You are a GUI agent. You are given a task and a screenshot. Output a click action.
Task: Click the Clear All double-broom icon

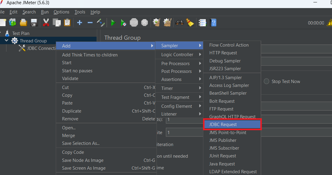click(167, 22)
